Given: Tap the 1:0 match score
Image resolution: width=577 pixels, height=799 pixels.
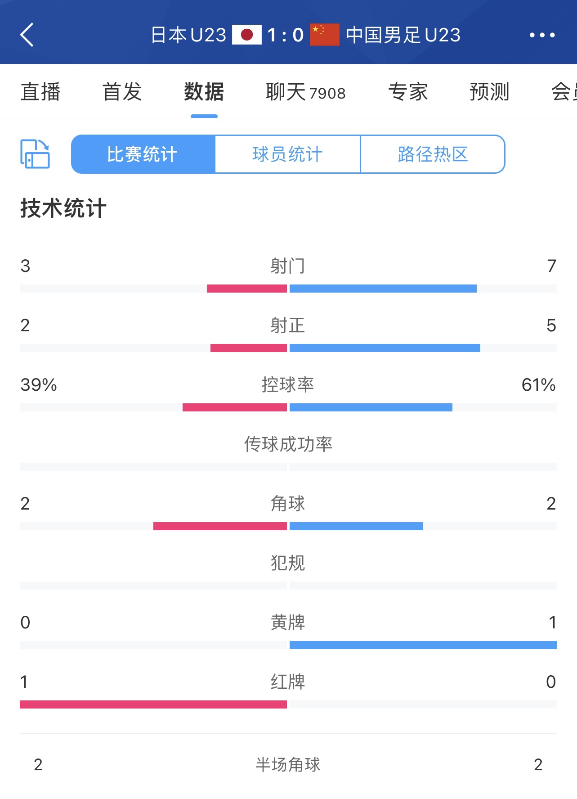Looking at the screenshot, I should 286,35.
